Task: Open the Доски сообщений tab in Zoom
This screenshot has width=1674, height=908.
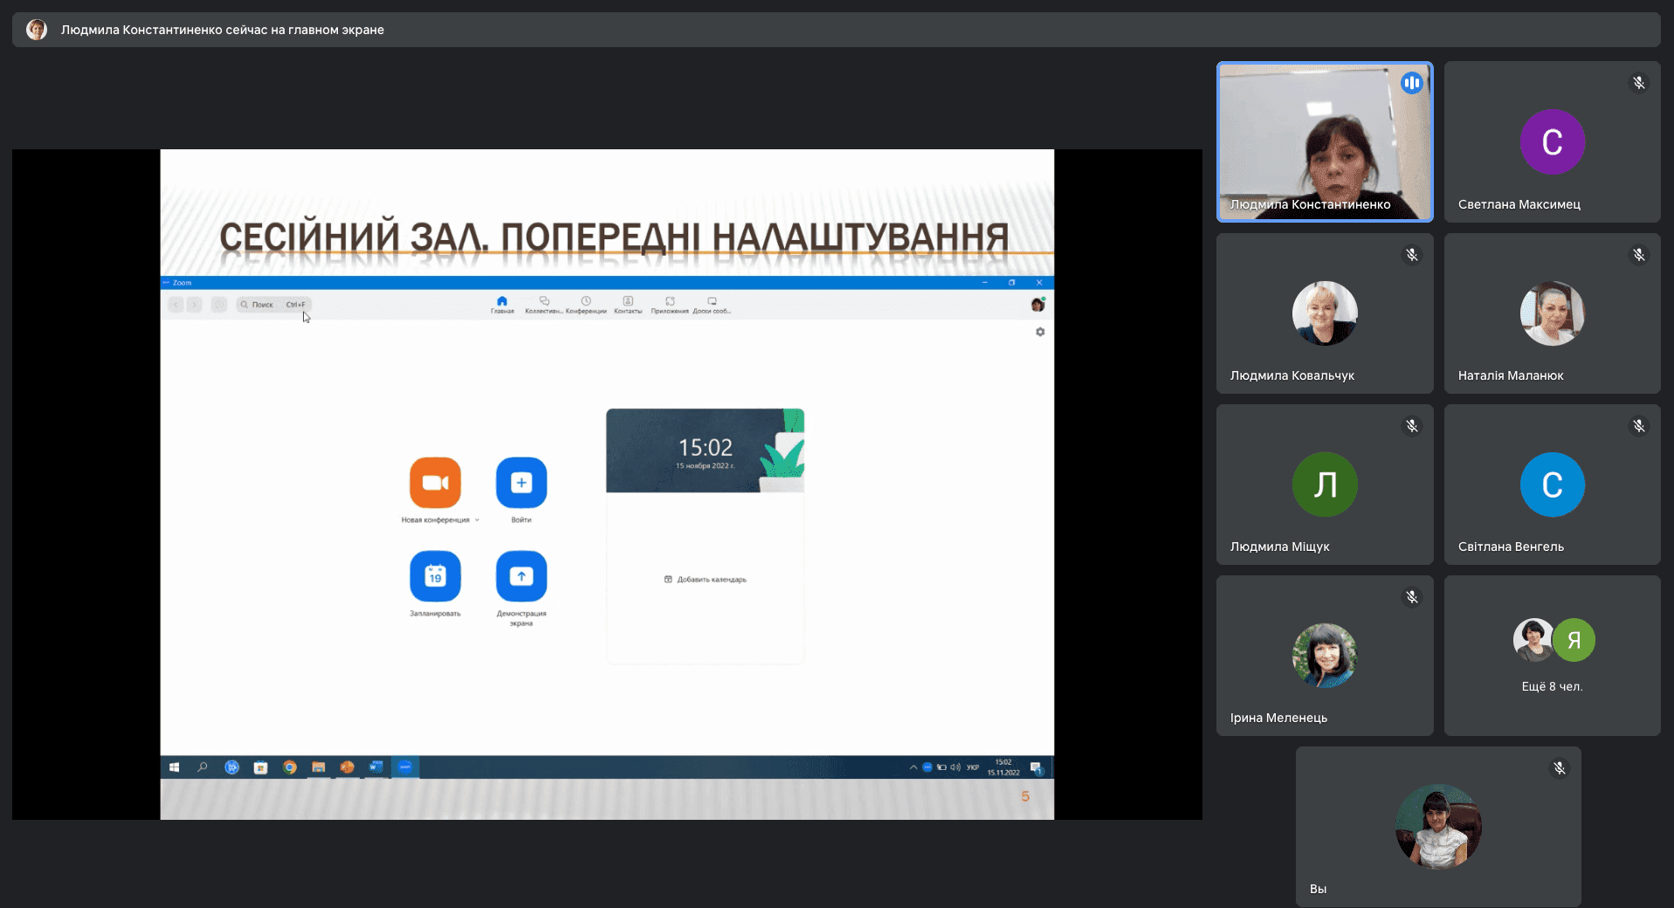Action: (712, 305)
